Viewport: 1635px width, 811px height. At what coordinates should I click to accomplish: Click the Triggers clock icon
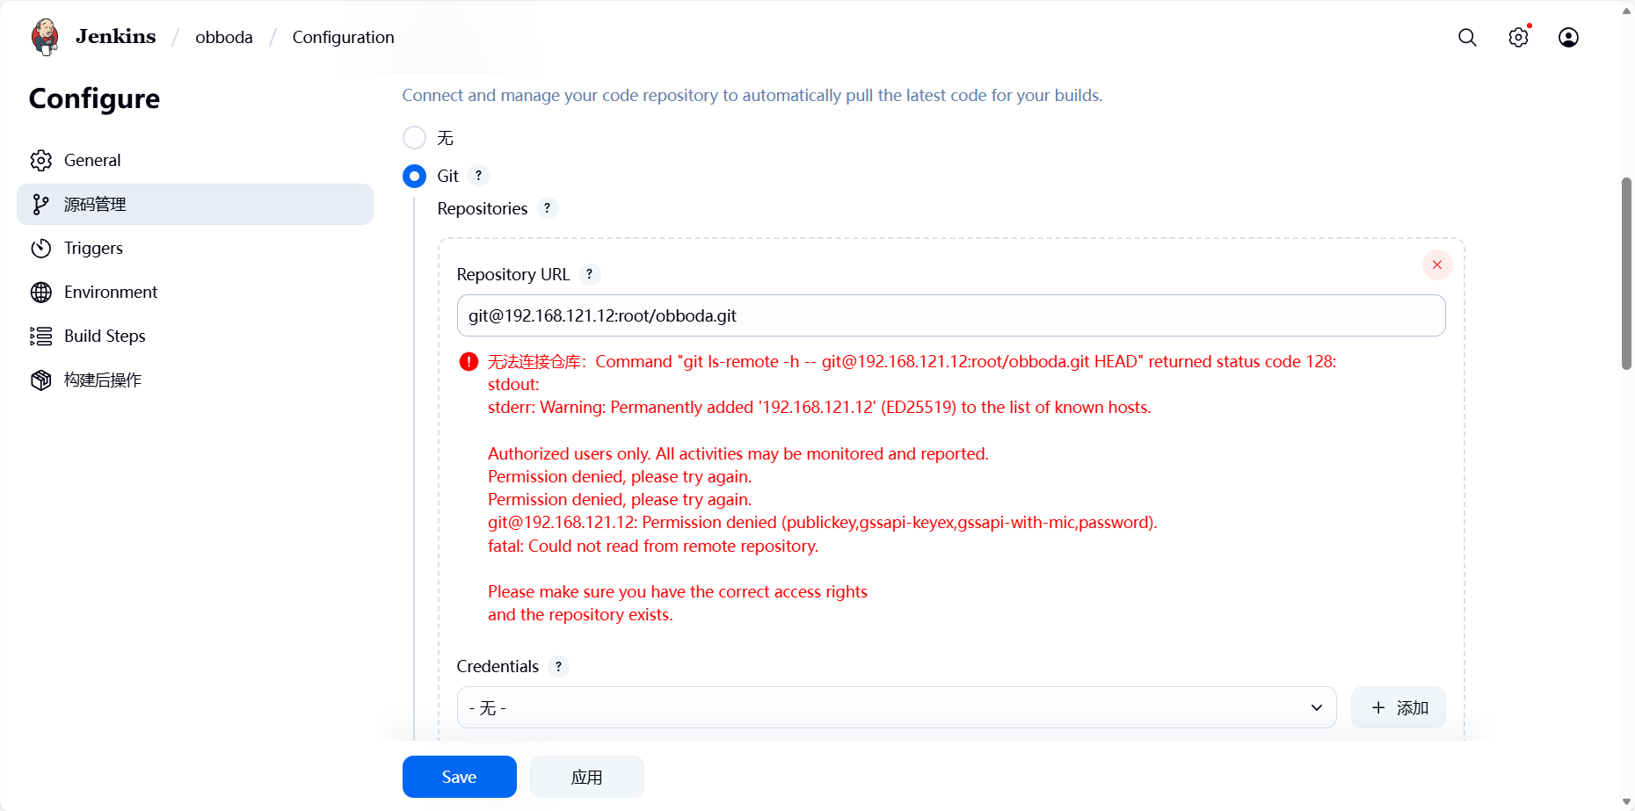click(41, 248)
